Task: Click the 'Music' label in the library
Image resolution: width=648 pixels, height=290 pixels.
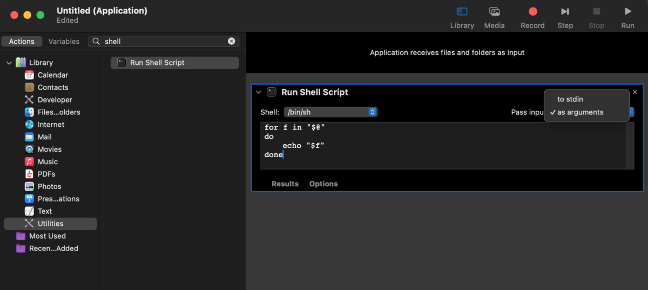Action: pyautogui.click(x=48, y=162)
